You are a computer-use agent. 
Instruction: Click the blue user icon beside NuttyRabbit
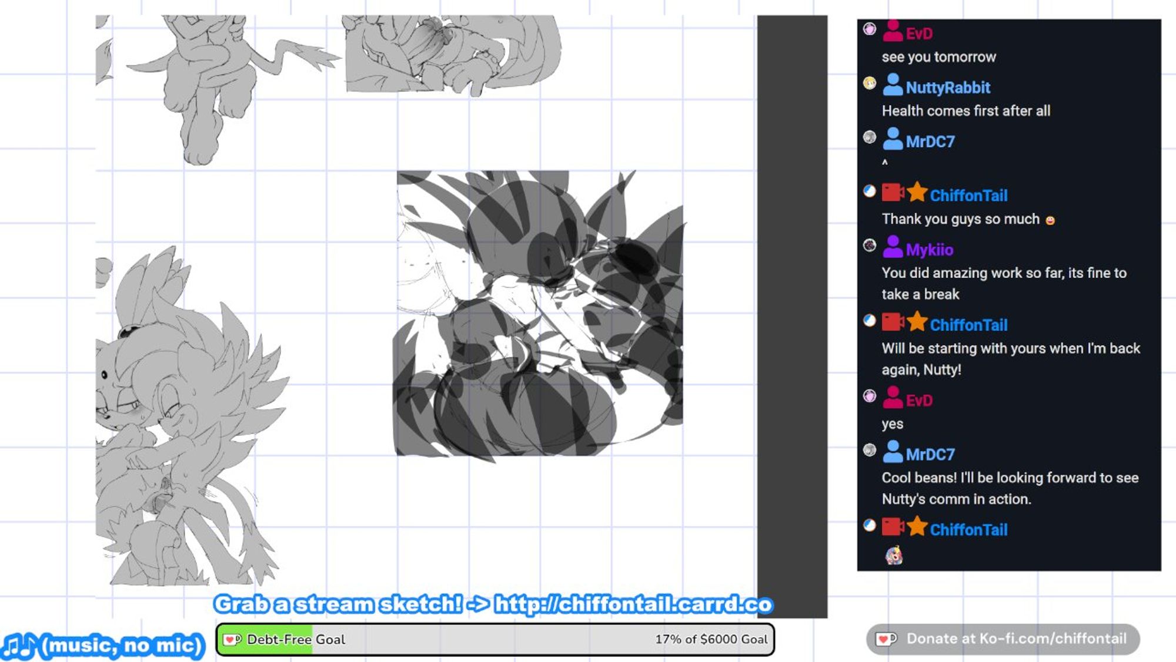(893, 85)
